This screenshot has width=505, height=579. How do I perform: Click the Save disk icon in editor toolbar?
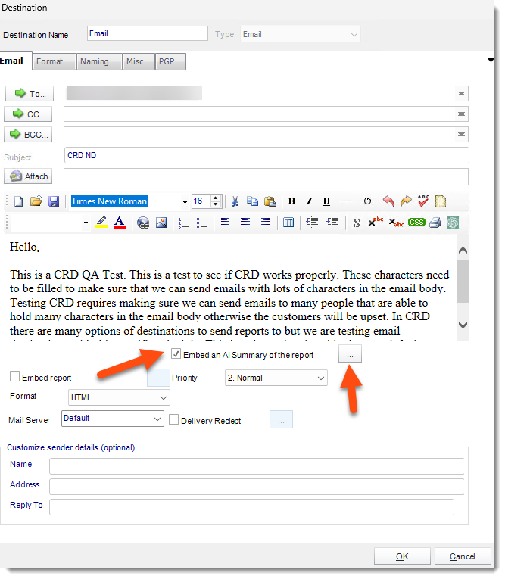[x=54, y=201]
